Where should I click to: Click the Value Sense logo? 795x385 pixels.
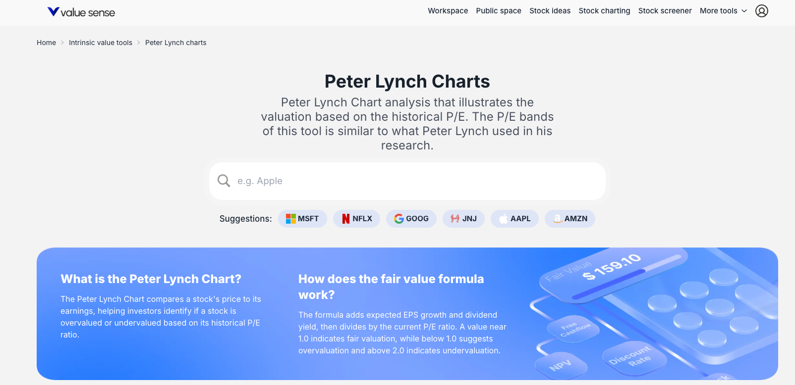click(81, 12)
